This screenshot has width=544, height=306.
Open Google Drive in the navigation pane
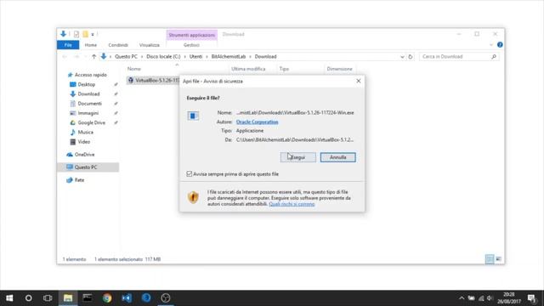pyautogui.click(x=91, y=122)
